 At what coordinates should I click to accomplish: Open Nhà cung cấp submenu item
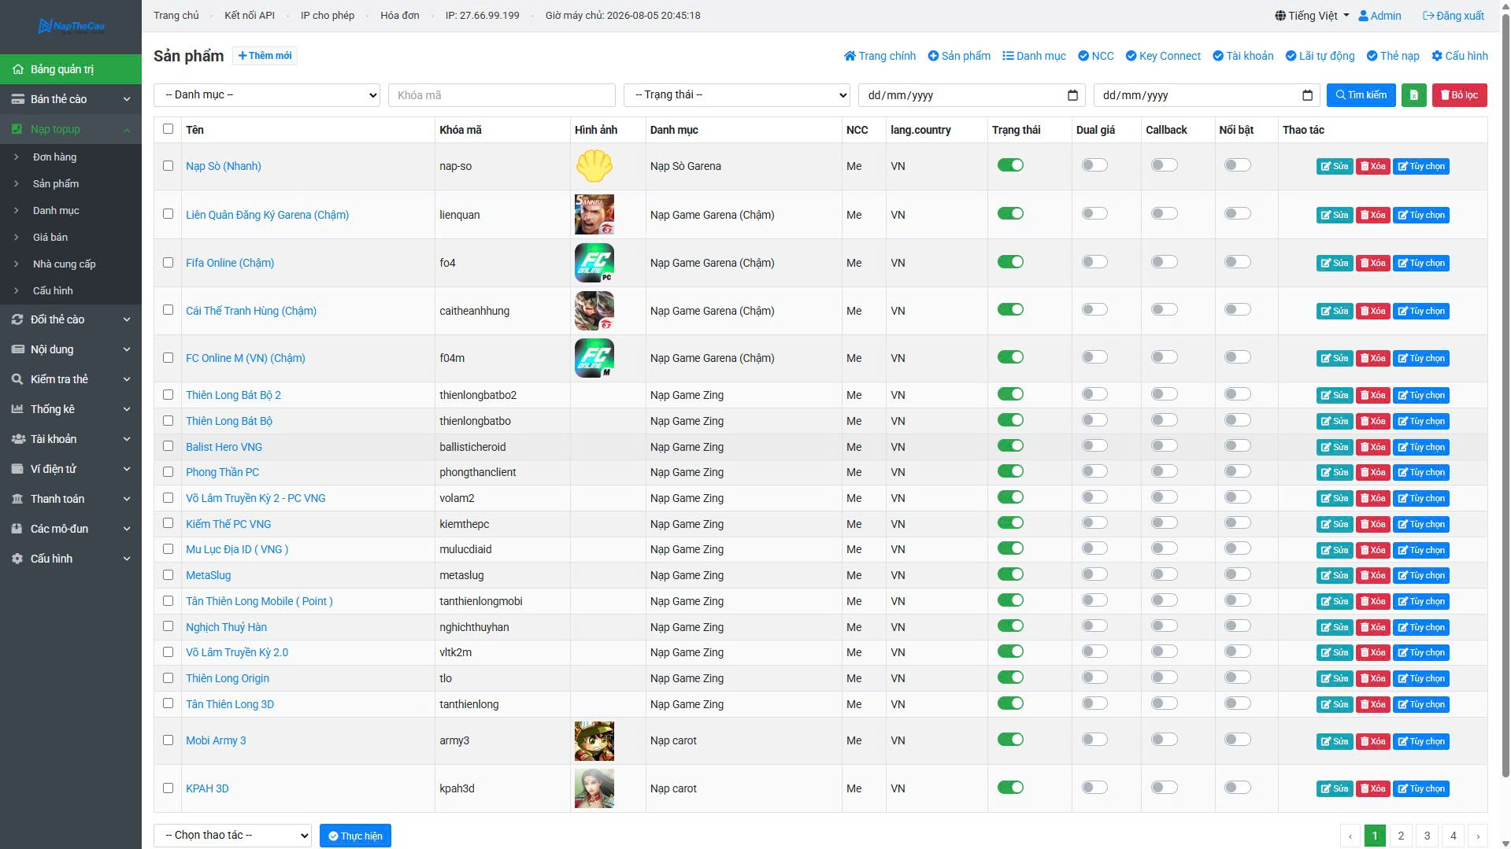pos(64,264)
